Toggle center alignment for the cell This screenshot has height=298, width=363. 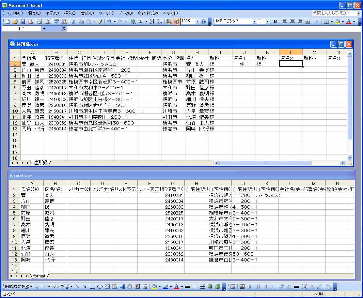click(x=292, y=22)
